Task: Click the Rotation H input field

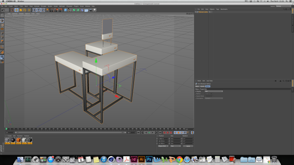Action: [188, 139]
